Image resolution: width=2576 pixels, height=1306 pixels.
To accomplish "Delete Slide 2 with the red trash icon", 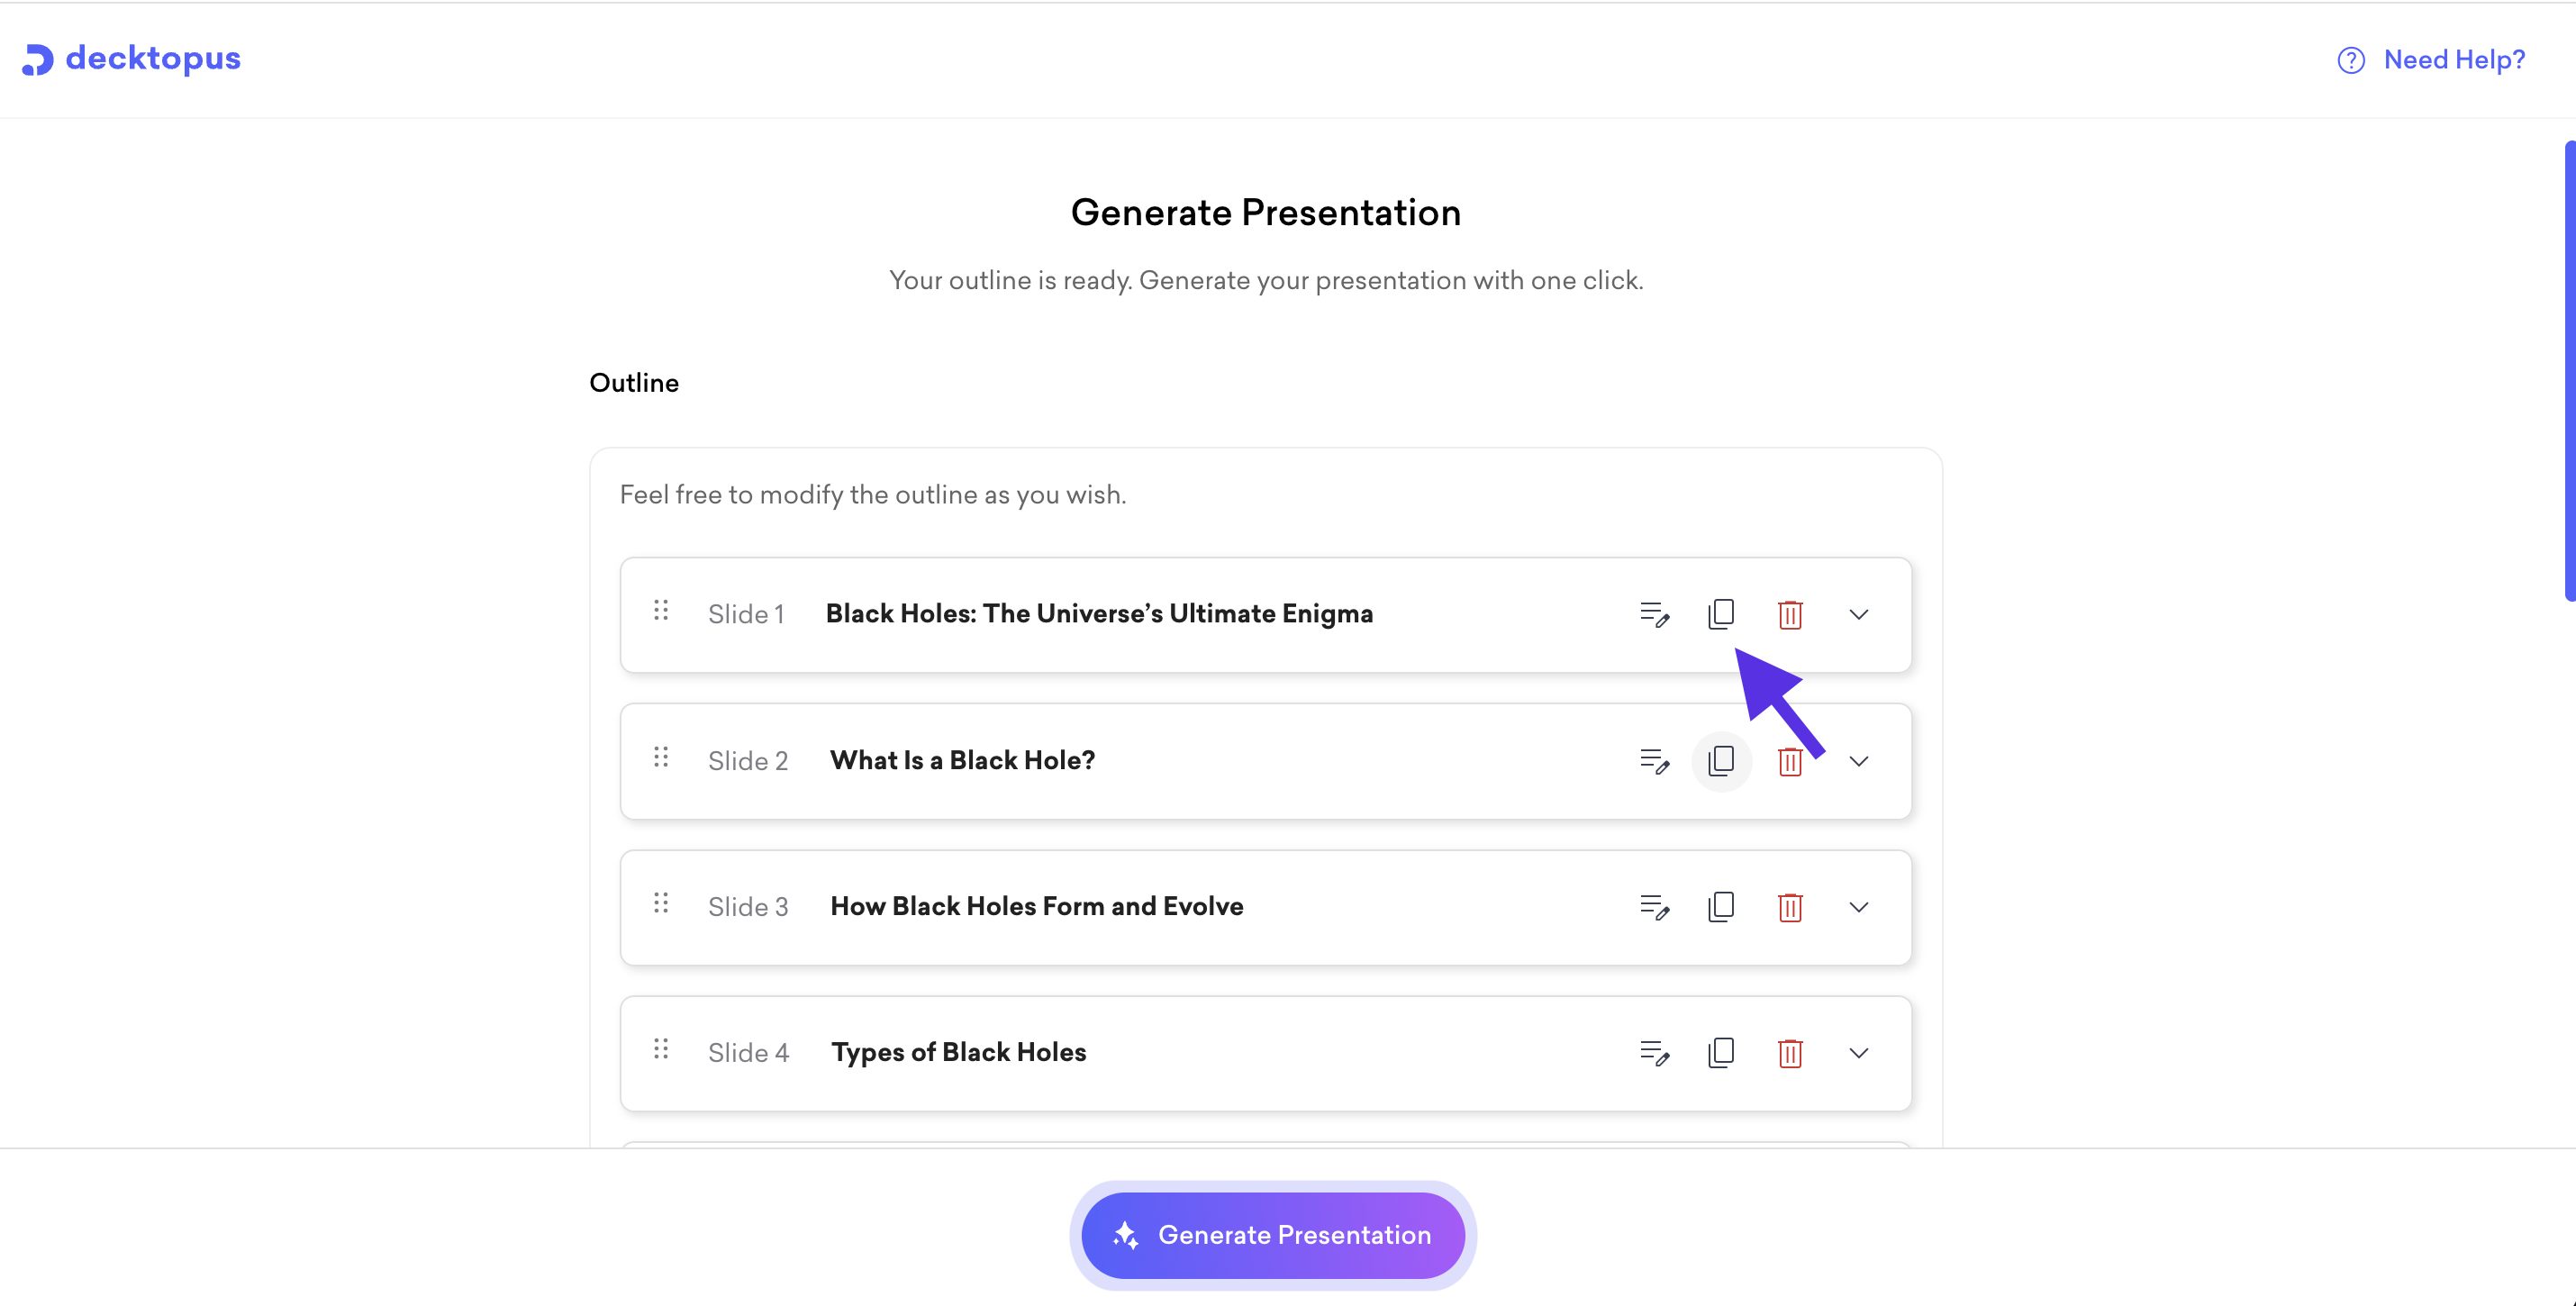I will point(1789,762).
